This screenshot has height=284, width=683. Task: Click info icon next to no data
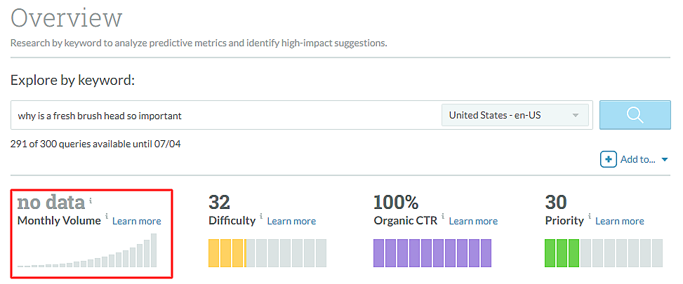click(x=91, y=200)
